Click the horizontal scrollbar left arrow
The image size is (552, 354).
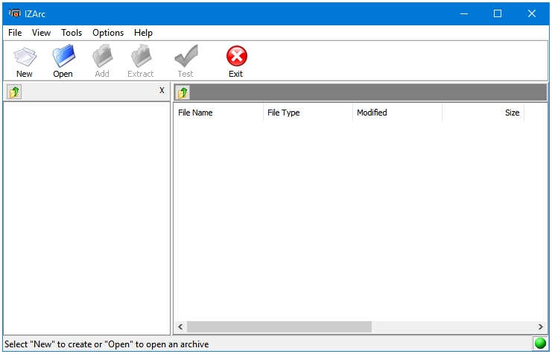click(180, 327)
